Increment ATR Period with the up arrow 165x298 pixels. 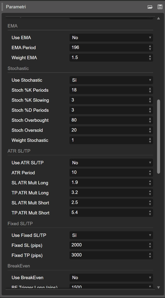coord(150,171)
